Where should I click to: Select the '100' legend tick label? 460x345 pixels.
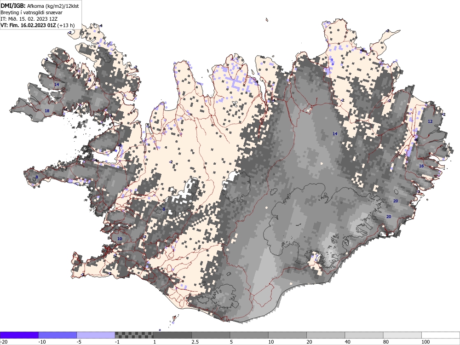(x=425, y=342)
